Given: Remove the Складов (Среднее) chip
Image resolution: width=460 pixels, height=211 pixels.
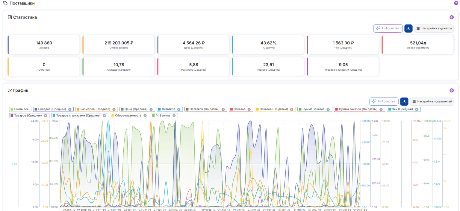Looking at the screenshot, I should click(x=70, y=110).
